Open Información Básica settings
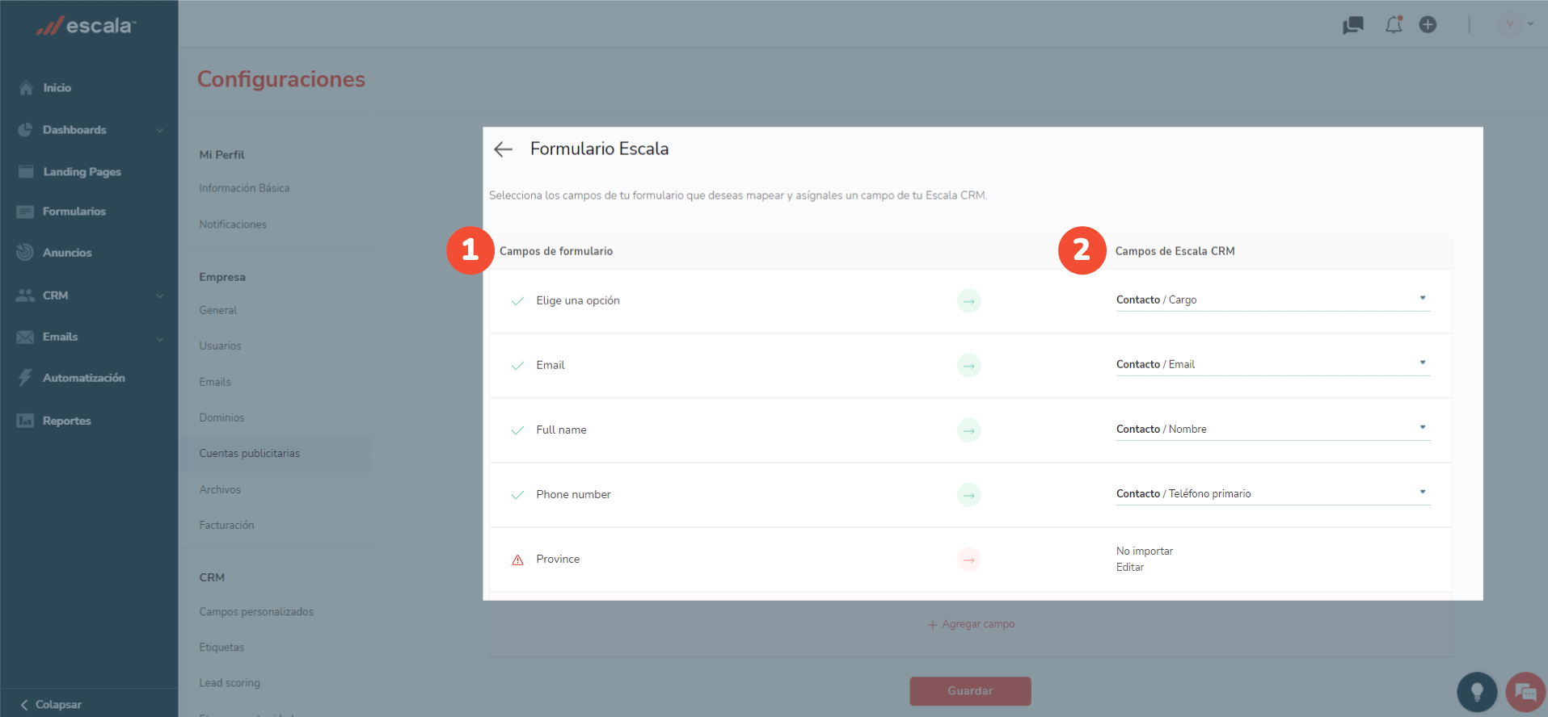The width and height of the screenshot is (1548, 717). [x=244, y=188]
